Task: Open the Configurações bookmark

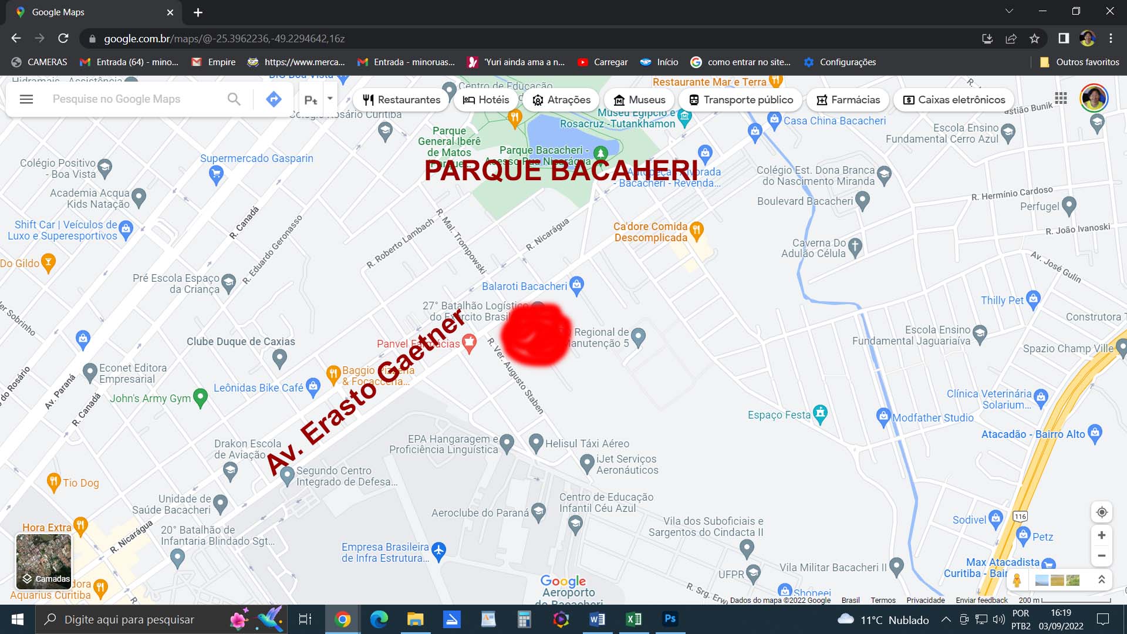Action: click(x=840, y=62)
